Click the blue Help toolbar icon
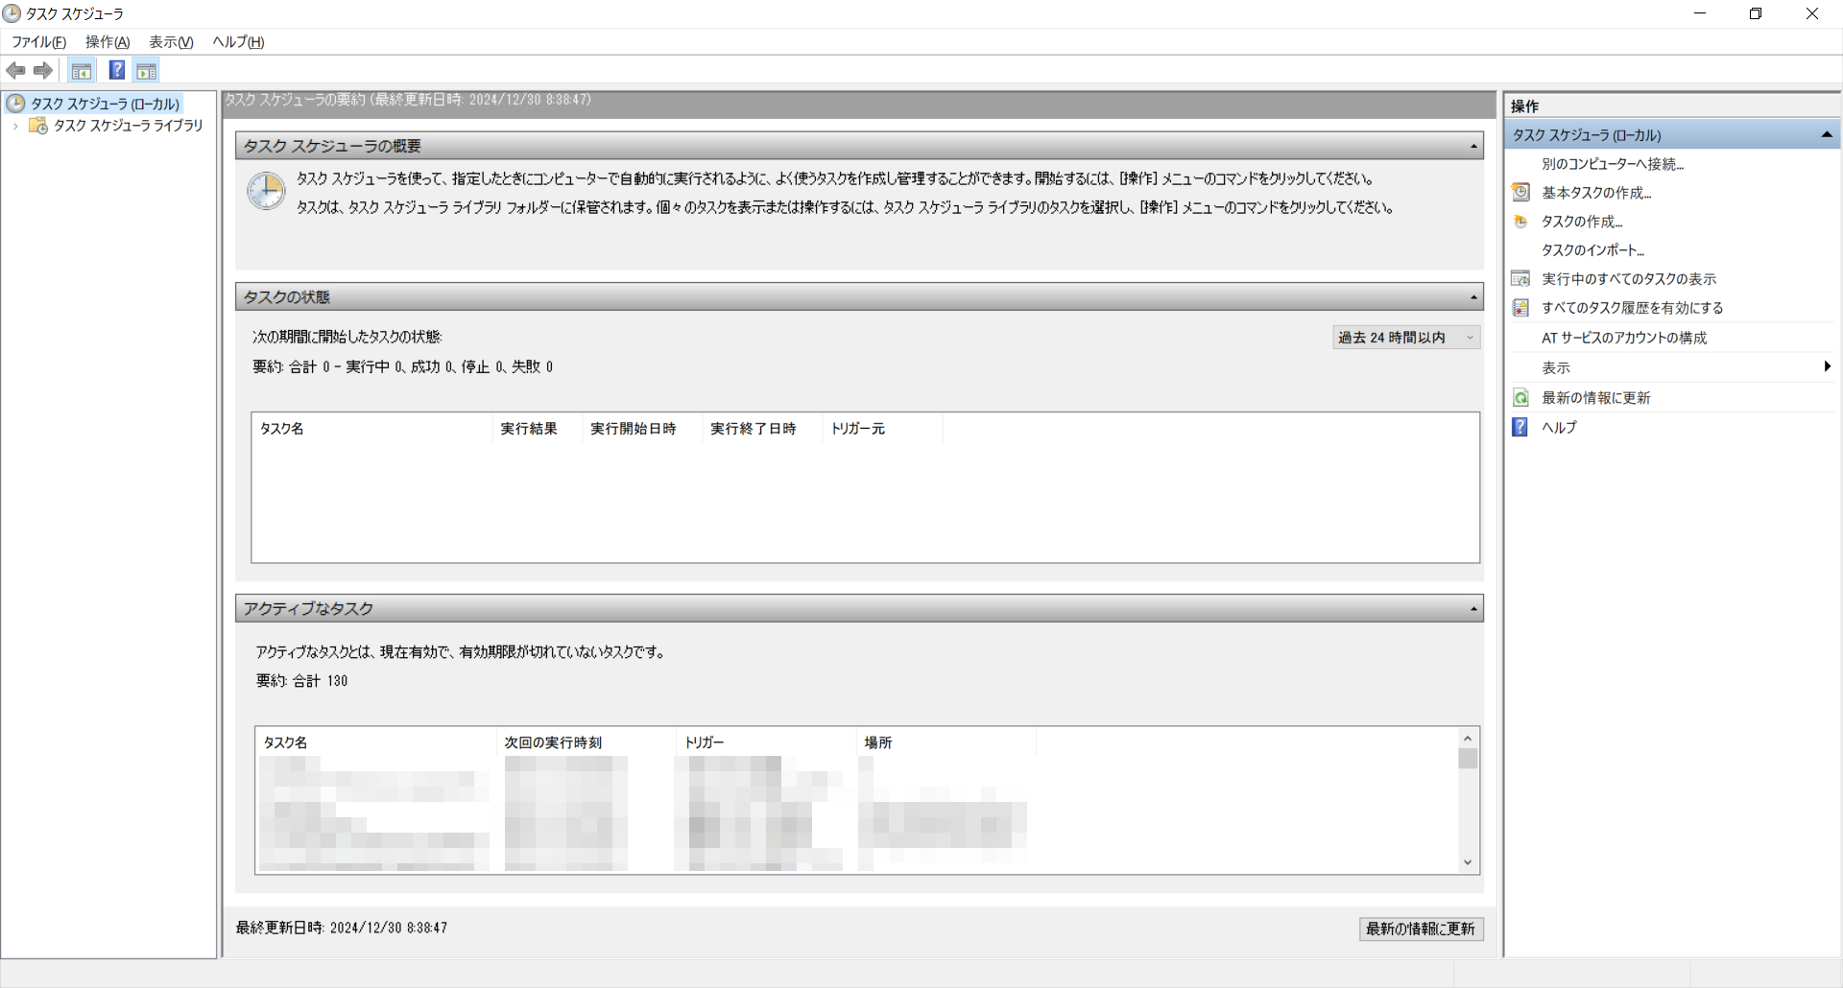1843x988 pixels. [116, 70]
